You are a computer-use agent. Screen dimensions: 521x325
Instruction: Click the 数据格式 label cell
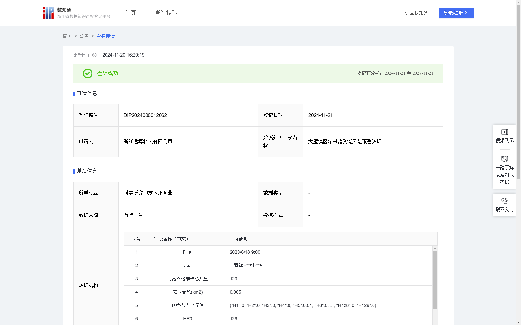pos(280,215)
